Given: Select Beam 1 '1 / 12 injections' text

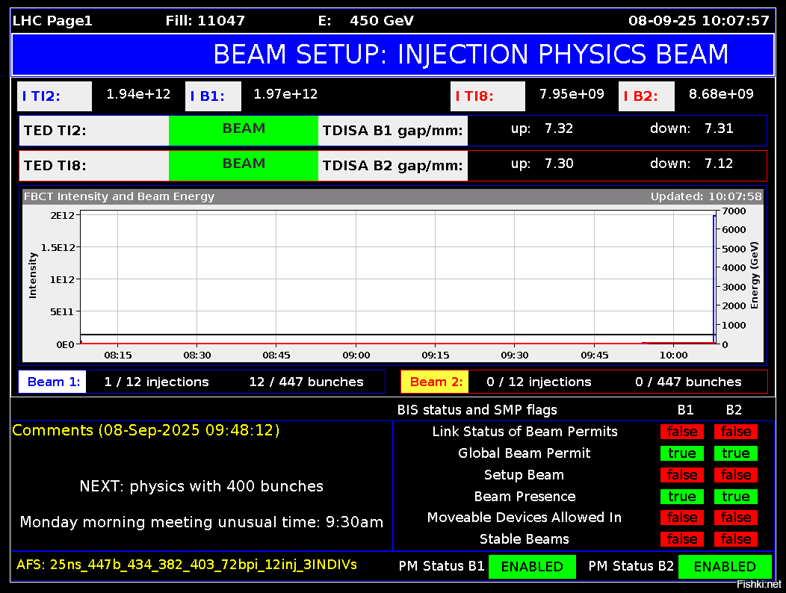Looking at the screenshot, I should coord(156,382).
